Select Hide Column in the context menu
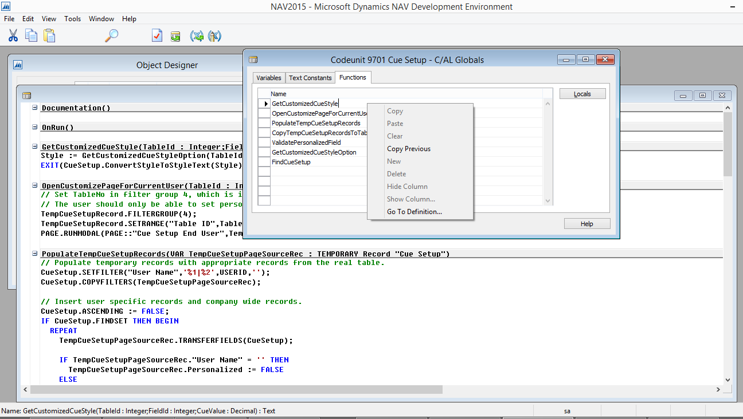The image size is (743, 419). [x=420, y=187]
